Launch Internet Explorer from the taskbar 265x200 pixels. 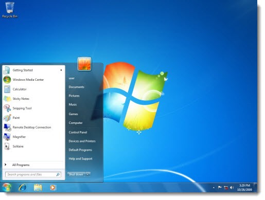(22, 187)
